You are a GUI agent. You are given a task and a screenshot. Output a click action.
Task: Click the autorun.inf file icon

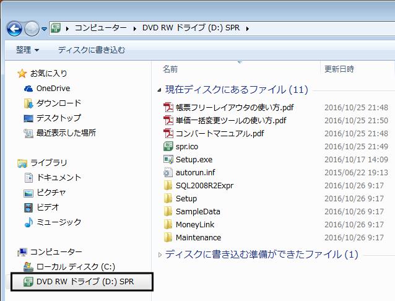click(x=168, y=172)
